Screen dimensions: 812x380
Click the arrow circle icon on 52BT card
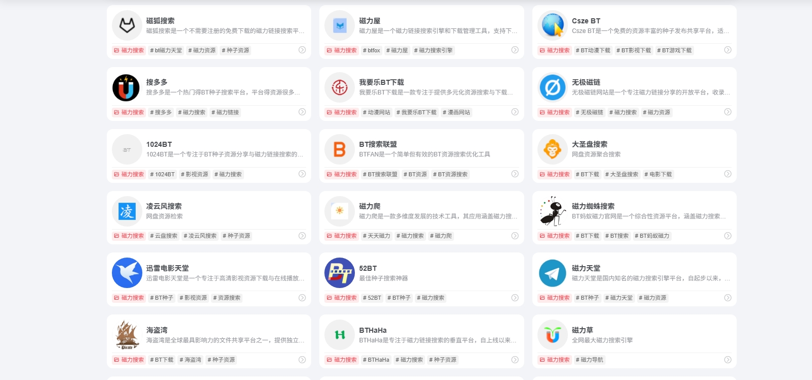pyautogui.click(x=515, y=298)
